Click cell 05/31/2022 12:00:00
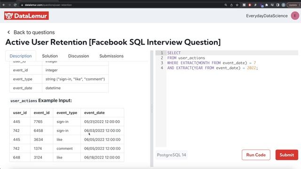Screen dimensions: 301x169 point(102,122)
